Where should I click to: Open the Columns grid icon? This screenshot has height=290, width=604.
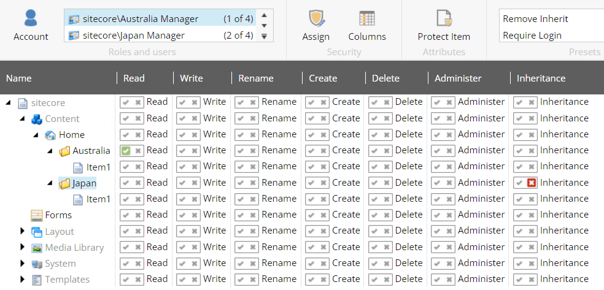coord(366,18)
